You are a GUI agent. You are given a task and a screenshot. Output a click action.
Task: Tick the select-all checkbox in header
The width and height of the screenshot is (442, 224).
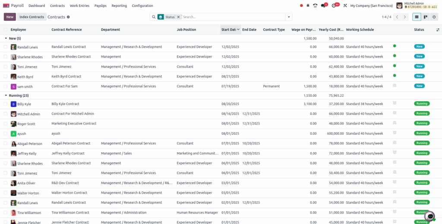click(x=6, y=30)
